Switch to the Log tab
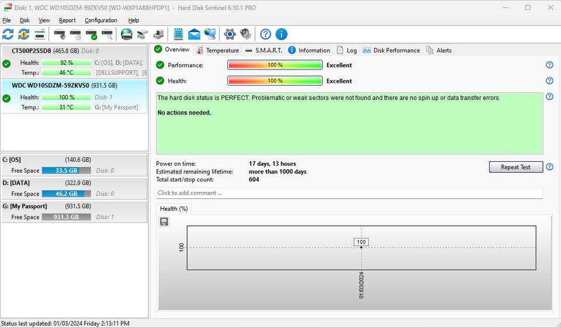The height and width of the screenshot is (328, 561). click(x=347, y=50)
